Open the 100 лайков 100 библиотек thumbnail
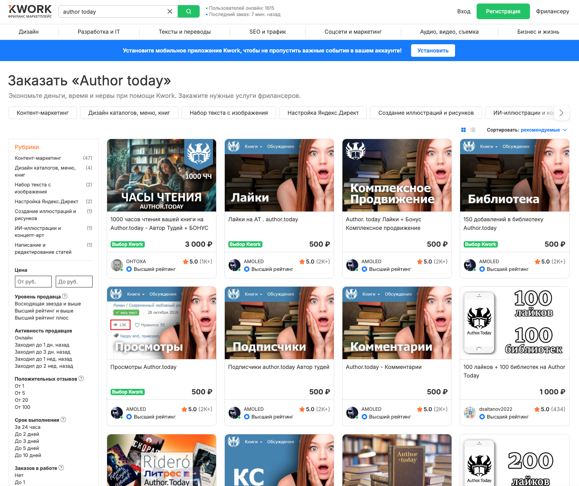The width and height of the screenshot is (579, 486). pyautogui.click(x=515, y=323)
